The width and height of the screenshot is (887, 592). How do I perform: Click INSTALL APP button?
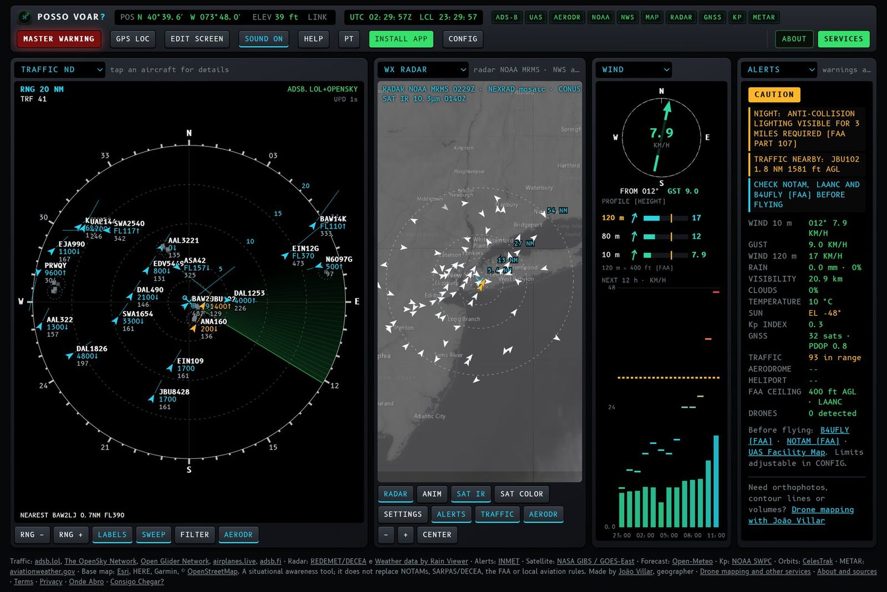(x=401, y=39)
